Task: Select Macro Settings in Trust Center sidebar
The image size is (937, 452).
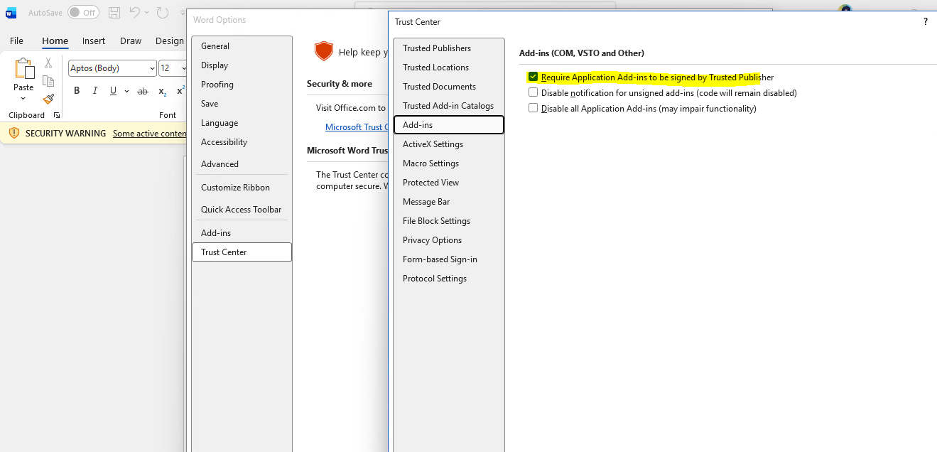Action: [430, 163]
